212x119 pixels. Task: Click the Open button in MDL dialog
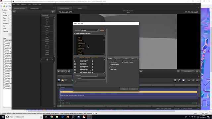tap(124, 89)
